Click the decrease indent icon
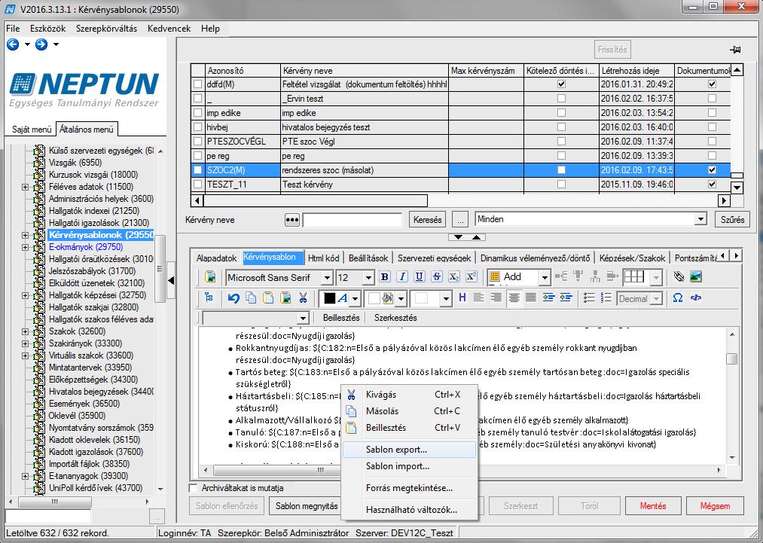This screenshot has width=763, height=543. [x=548, y=297]
